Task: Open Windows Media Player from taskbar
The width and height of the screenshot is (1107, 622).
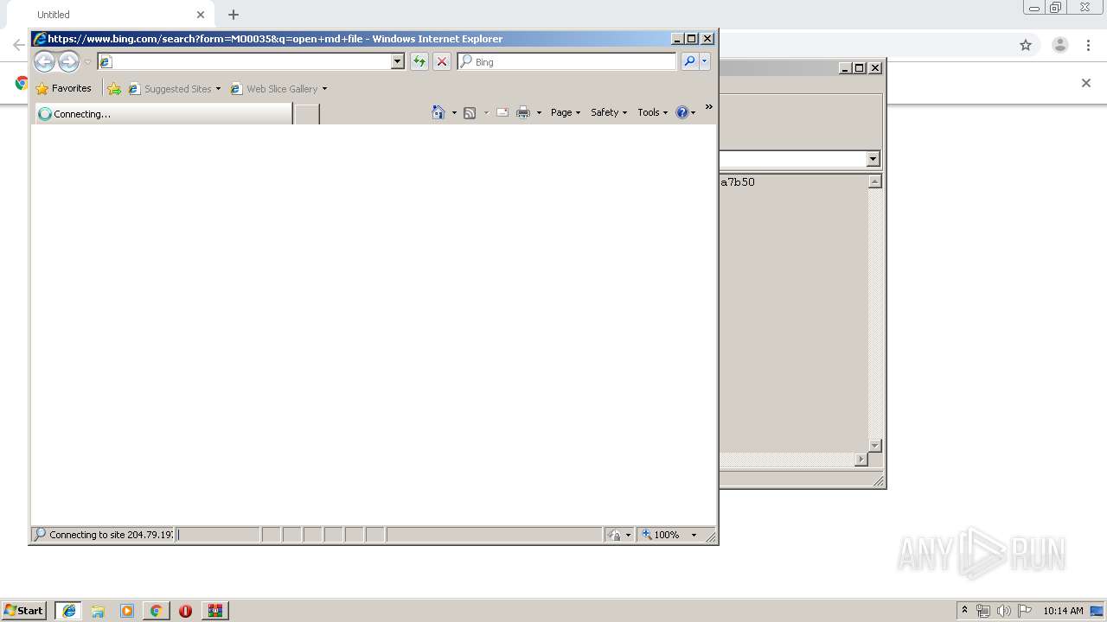Action: [127, 611]
